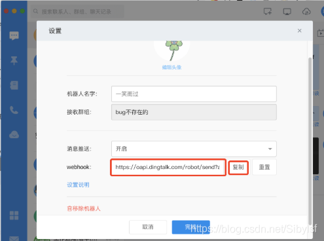Viewport: 324px width, 241px height.
Task: Click the robot clover avatar image
Action: click(172, 50)
